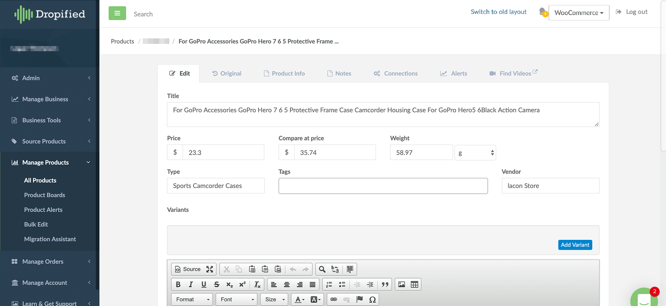Open Product Boards in sidebar
This screenshot has height=306, width=666.
45,195
